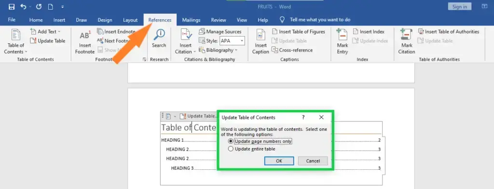Open the Help tab
Screen dimensions: 494x189
tap(263, 20)
